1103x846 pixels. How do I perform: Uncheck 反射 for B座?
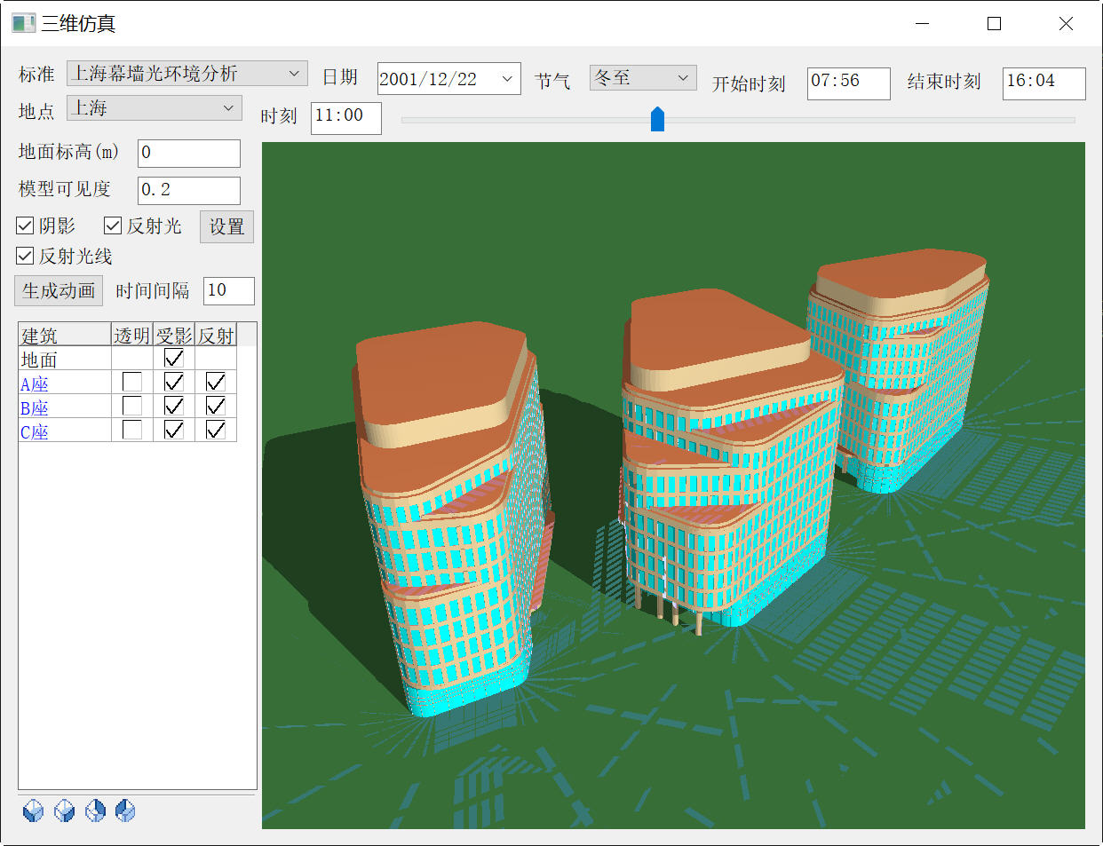tap(216, 407)
